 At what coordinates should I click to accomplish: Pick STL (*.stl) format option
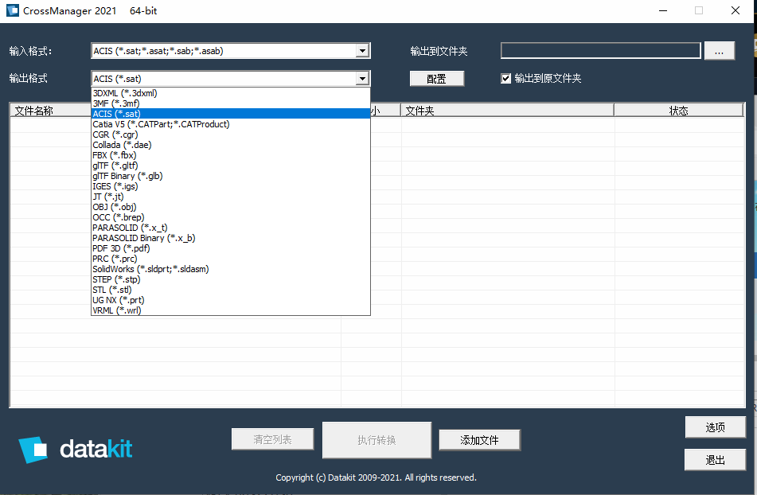pos(231,290)
